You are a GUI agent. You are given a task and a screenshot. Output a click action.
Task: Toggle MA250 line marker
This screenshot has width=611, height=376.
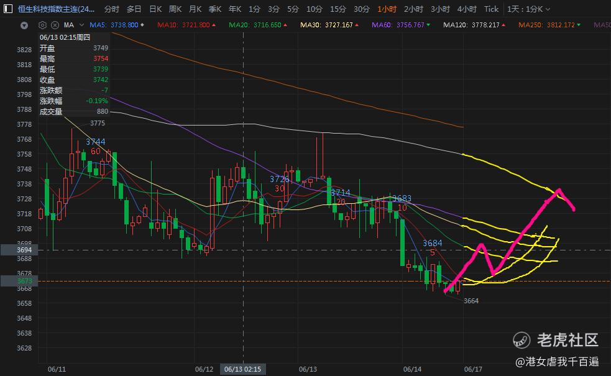coord(549,25)
